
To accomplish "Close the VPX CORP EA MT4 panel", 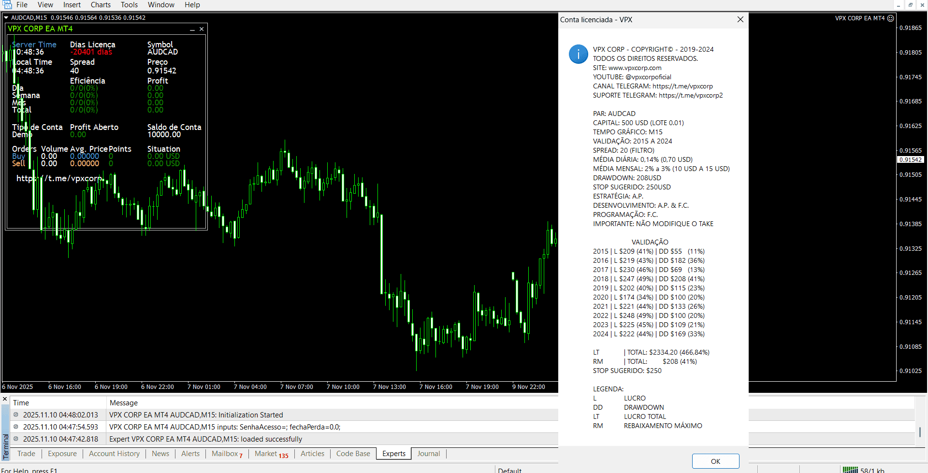I will (202, 29).
